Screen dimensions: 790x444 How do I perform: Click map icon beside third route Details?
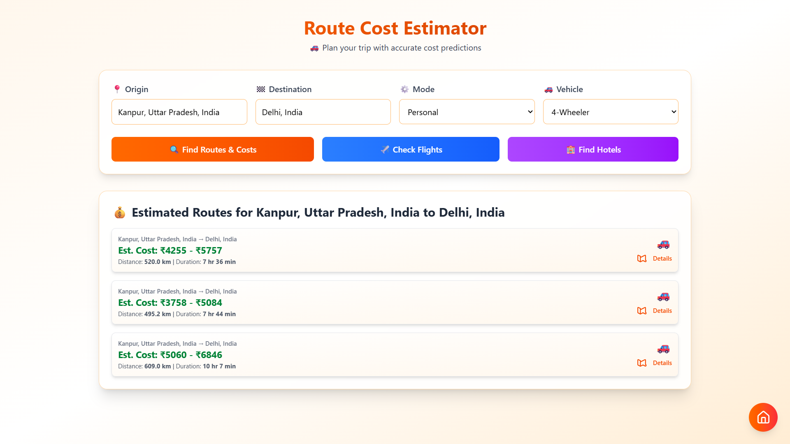click(x=641, y=363)
